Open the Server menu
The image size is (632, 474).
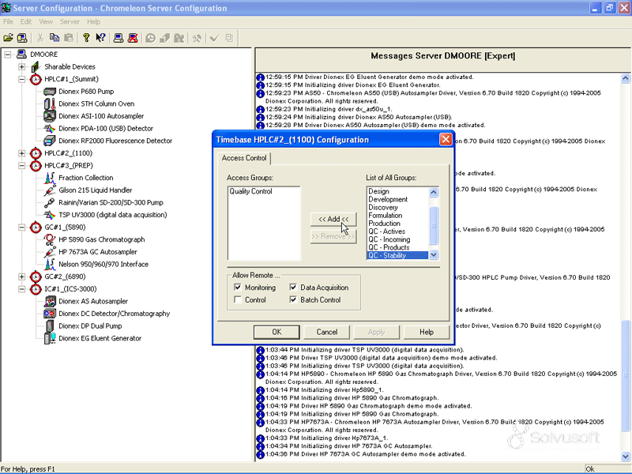(x=70, y=22)
